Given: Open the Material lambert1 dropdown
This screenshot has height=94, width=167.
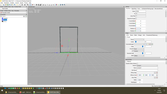Looking at the screenshot, I should pyautogui.click(x=147, y=66).
